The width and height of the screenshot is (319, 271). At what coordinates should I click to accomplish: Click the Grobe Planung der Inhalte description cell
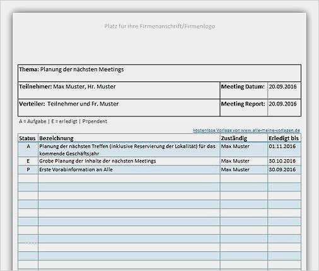[129, 161]
